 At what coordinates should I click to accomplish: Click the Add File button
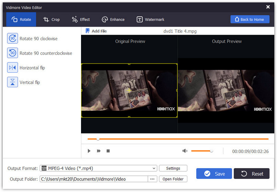coord(96,31)
